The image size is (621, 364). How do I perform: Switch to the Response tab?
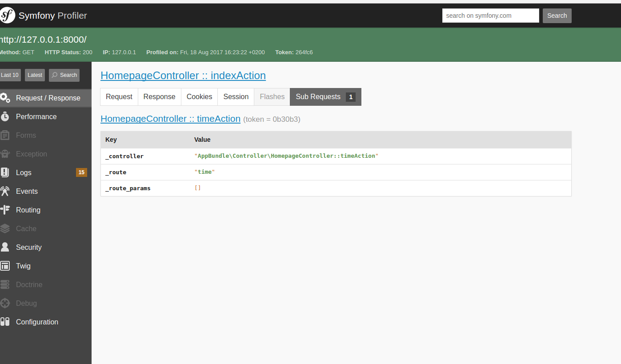160,97
